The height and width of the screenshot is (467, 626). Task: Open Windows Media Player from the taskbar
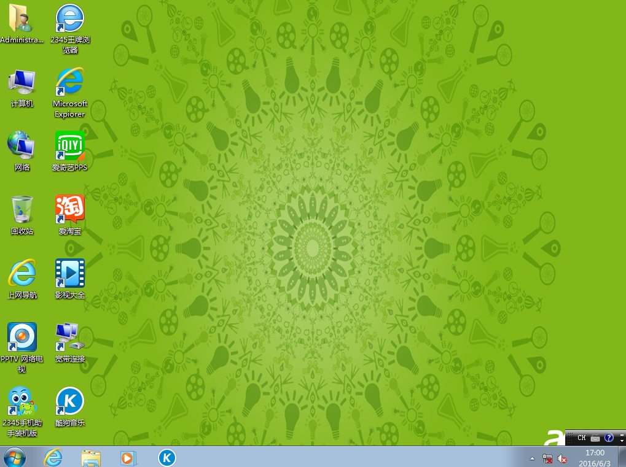click(x=128, y=457)
